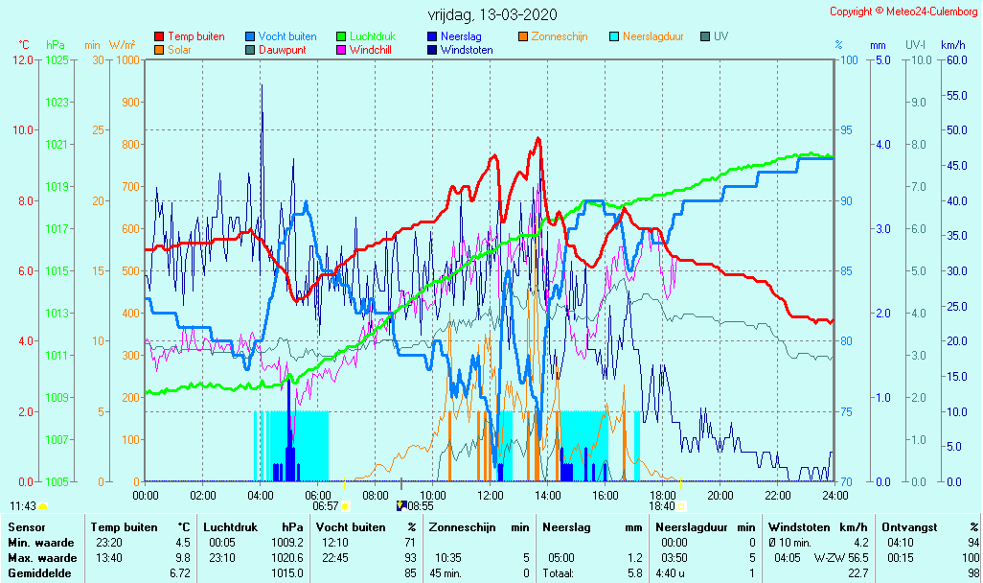Click the Copyright Meteo24-Culemborg link
This screenshot has height=583, width=983.
coord(903,12)
